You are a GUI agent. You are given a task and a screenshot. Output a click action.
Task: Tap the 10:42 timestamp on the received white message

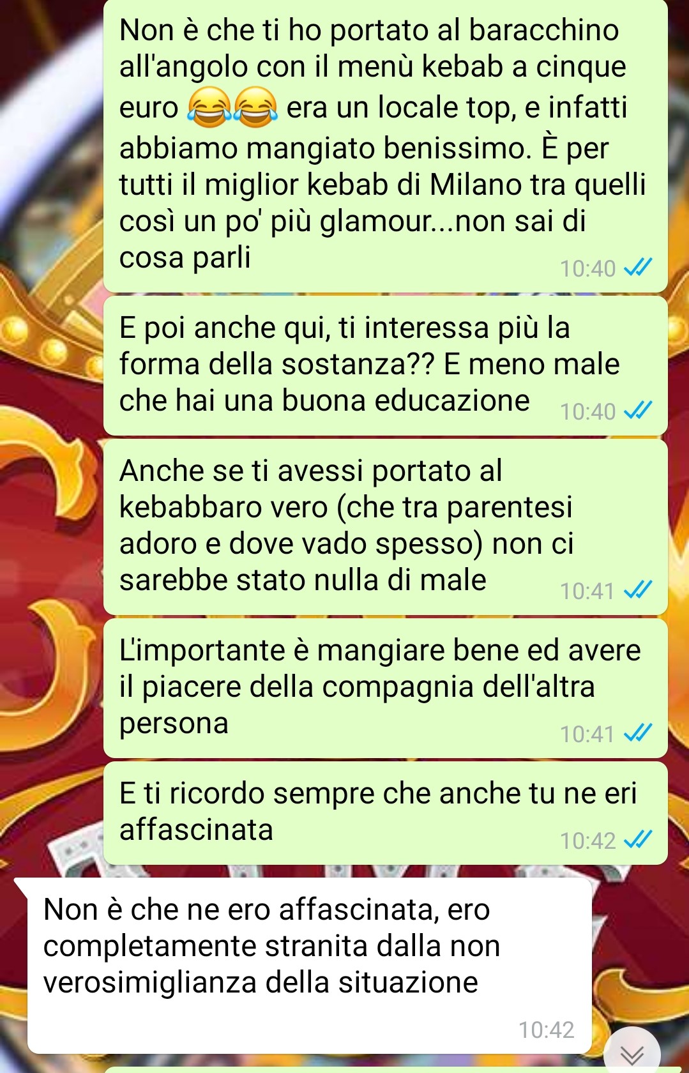click(x=546, y=1030)
